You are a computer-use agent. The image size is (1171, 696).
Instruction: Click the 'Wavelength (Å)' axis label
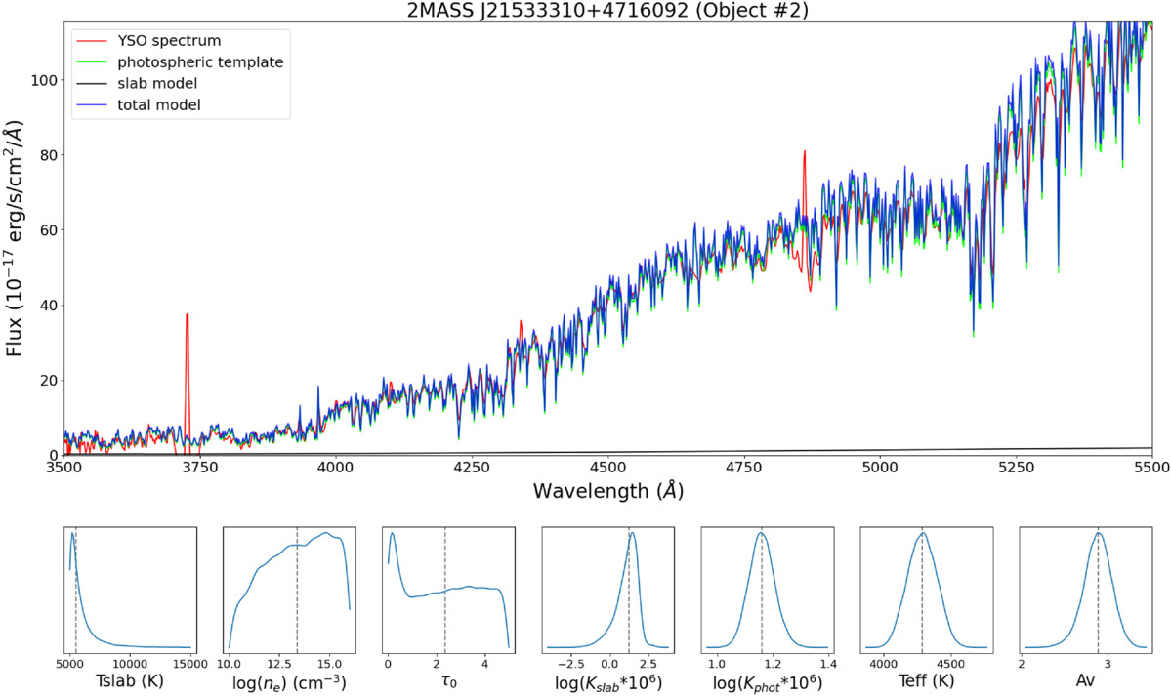607,491
